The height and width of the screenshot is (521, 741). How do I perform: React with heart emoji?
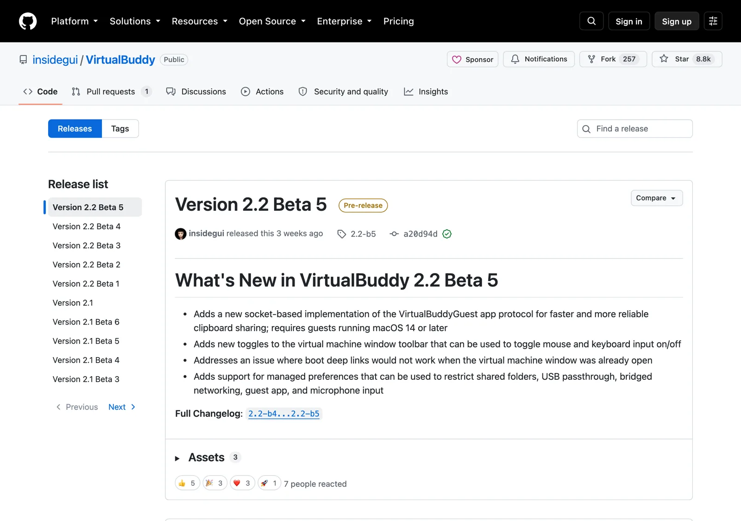(x=242, y=483)
